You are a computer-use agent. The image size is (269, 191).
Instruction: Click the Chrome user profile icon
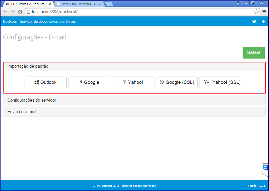238,3
